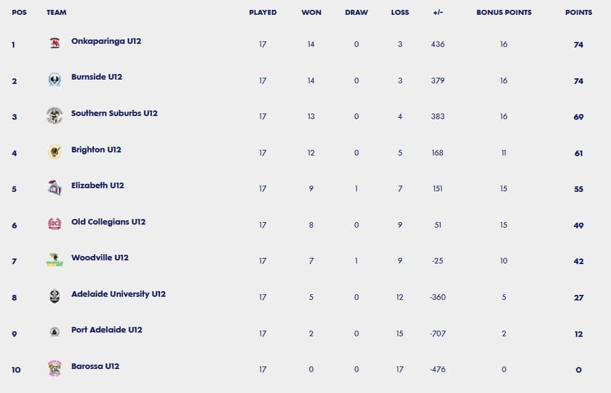611x393 pixels.
Task: Click the Woodville U12 team logo
Action: (54, 260)
